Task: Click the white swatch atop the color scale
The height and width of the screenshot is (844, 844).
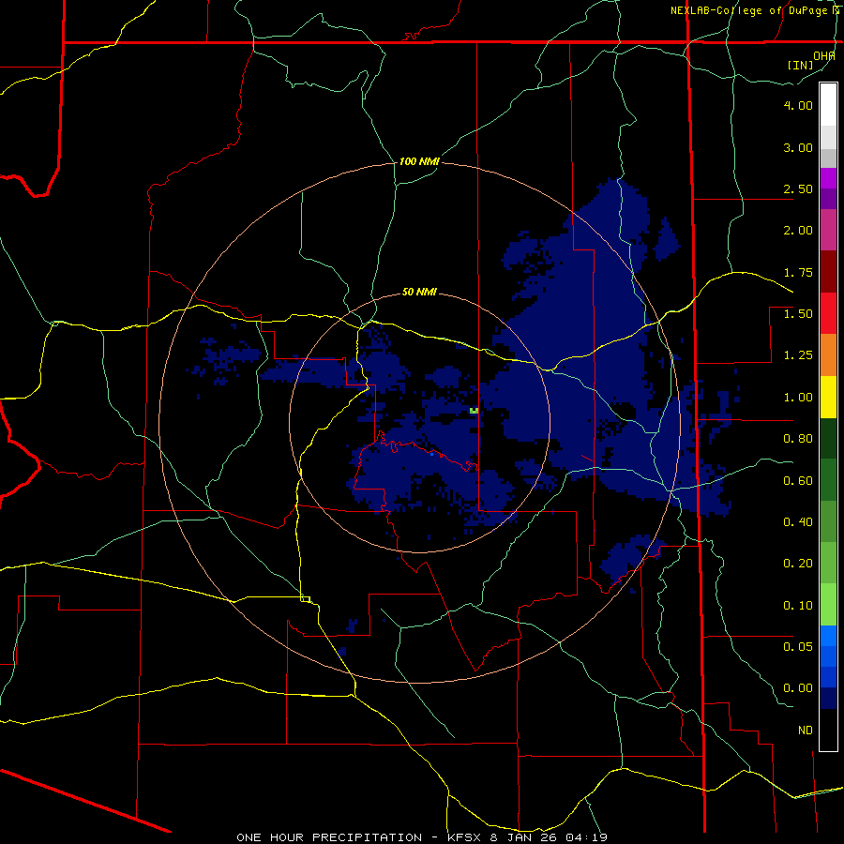Action: [x=828, y=105]
